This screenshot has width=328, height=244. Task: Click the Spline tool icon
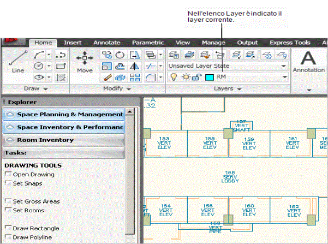coord(61,55)
